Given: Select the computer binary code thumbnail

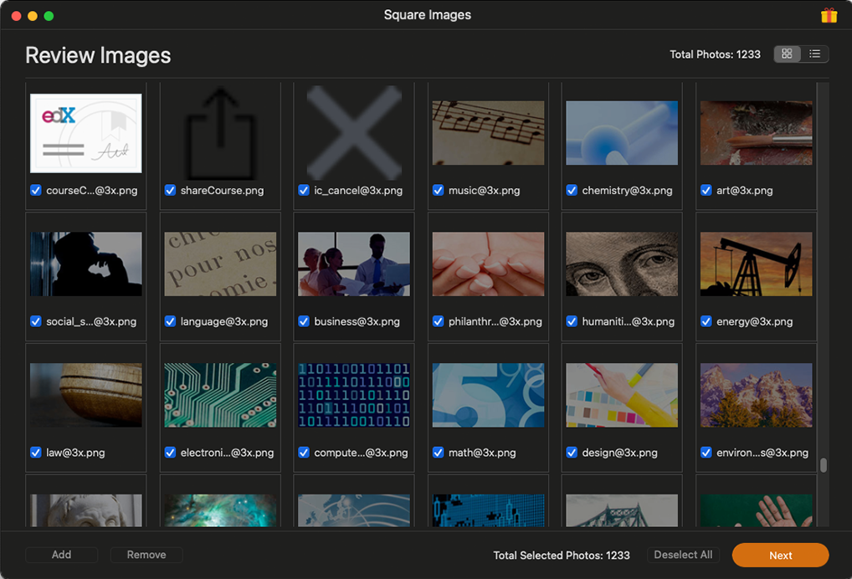Looking at the screenshot, I should tap(354, 395).
